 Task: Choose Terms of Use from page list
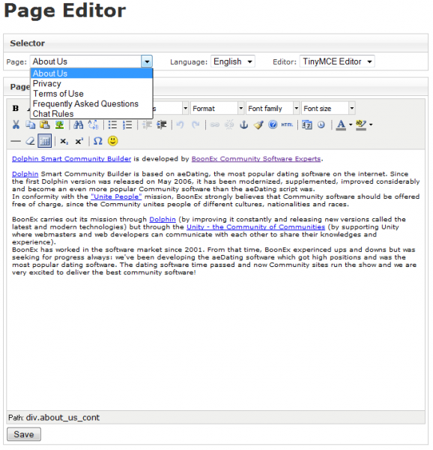[x=91, y=94]
